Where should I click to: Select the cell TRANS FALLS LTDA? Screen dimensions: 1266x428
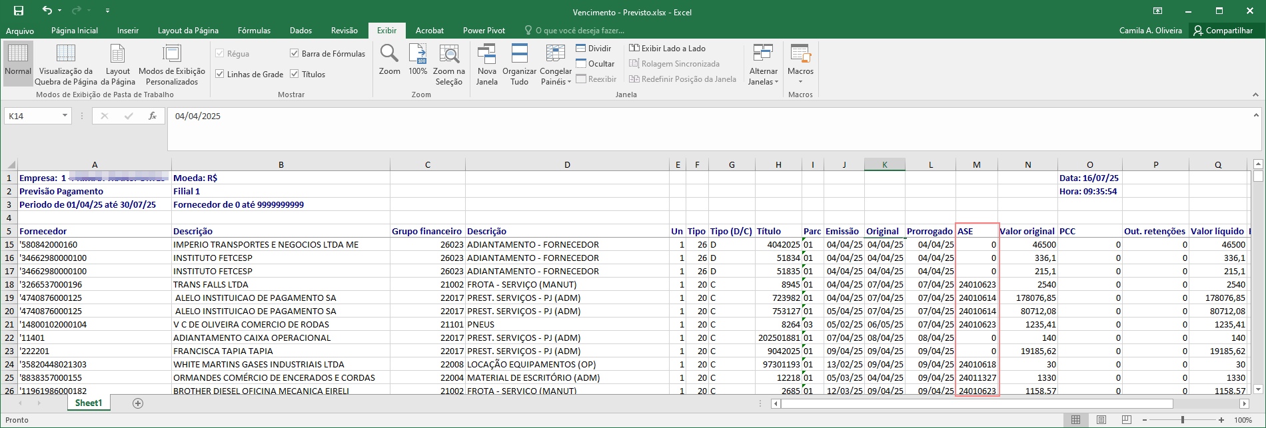click(x=281, y=284)
